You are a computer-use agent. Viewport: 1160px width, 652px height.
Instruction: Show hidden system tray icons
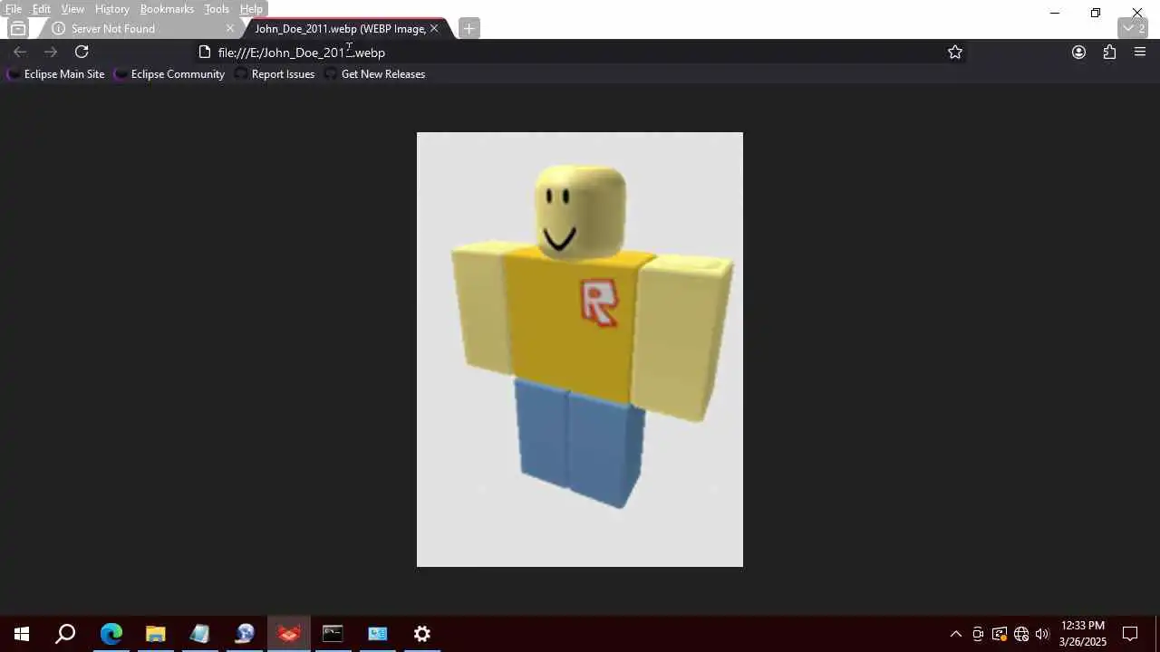[x=955, y=634]
